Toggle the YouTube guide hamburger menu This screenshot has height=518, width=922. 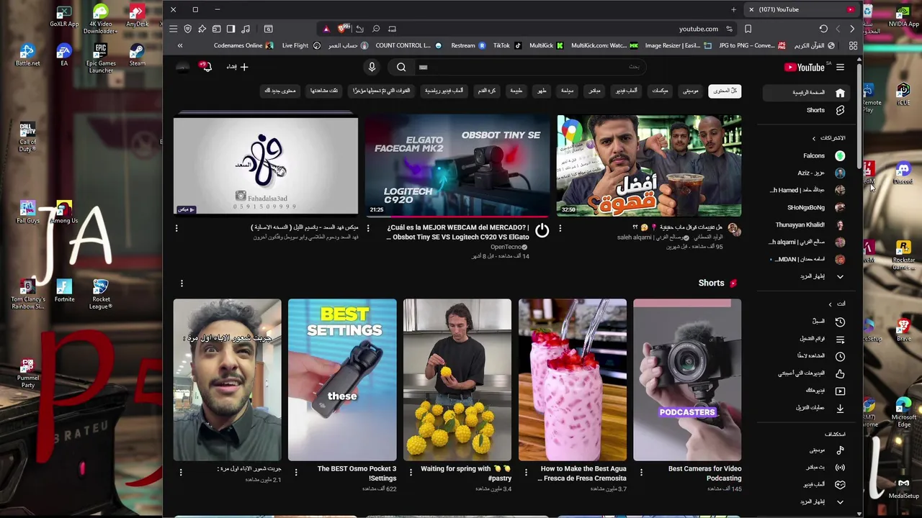(840, 67)
